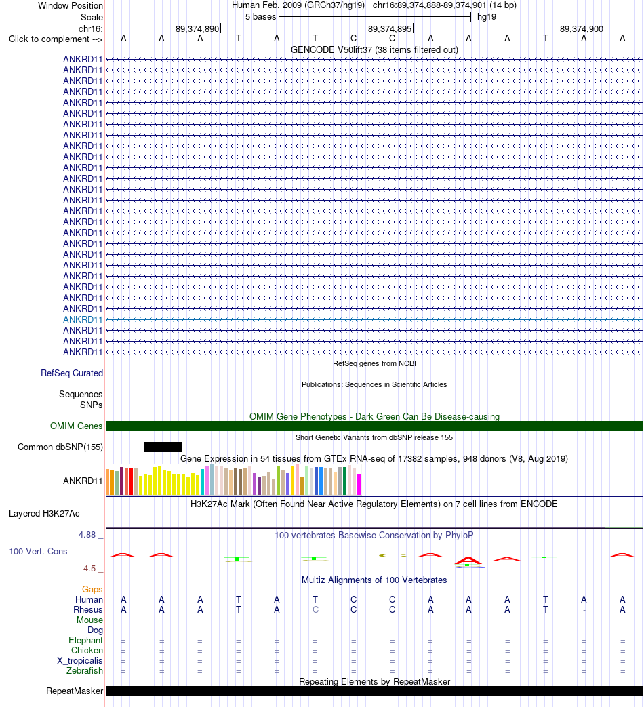Viewport: 644px width, 707px height.
Task: Click the RefSeq Curated intron line
Action: 374,373
